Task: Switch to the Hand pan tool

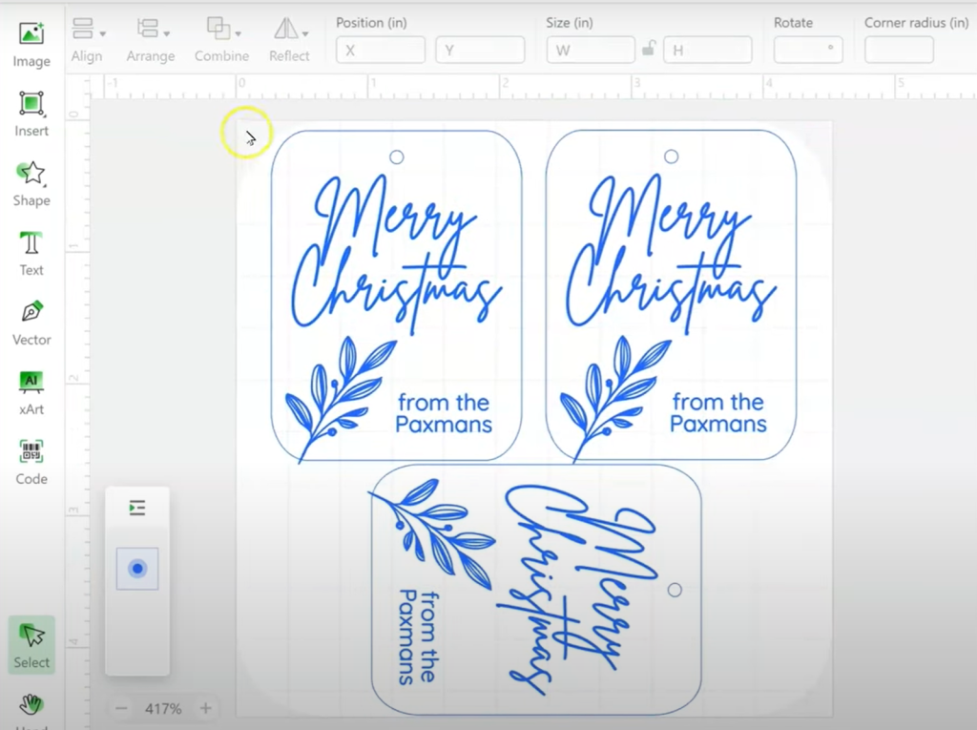Action: pyautogui.click(x=31, y=707)
